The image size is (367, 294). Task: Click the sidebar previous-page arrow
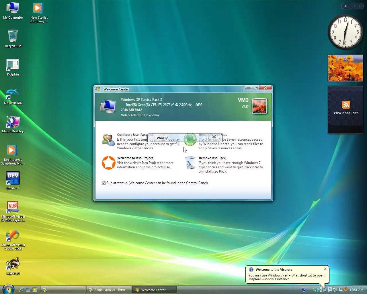point(354,6)
